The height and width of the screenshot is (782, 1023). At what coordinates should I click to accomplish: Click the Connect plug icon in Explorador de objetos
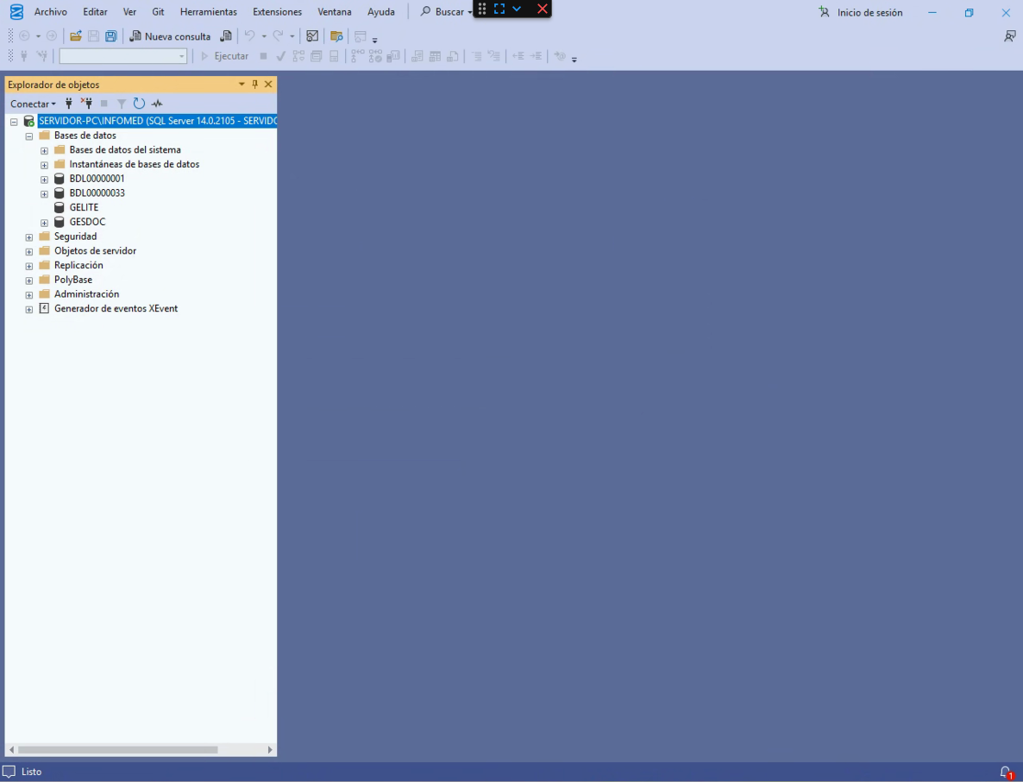tap(68, 103)
